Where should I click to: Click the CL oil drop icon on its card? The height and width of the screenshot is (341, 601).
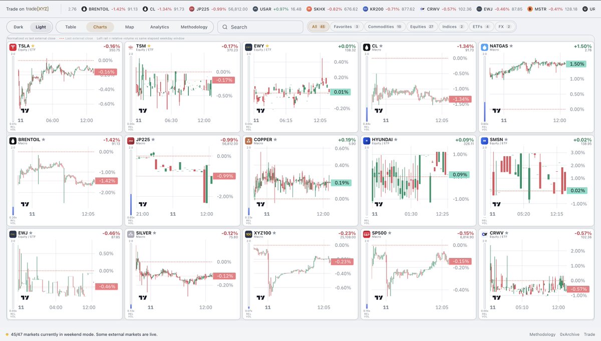pyautogui.click(x=367, y=47)
